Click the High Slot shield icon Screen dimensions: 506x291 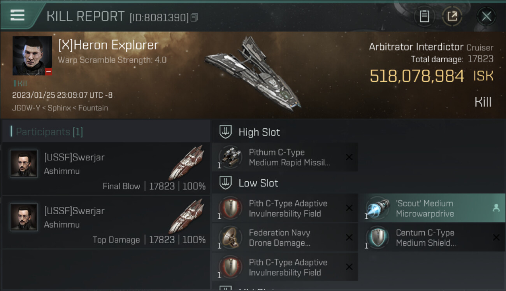pyautogui.click(x=226, y=132)
